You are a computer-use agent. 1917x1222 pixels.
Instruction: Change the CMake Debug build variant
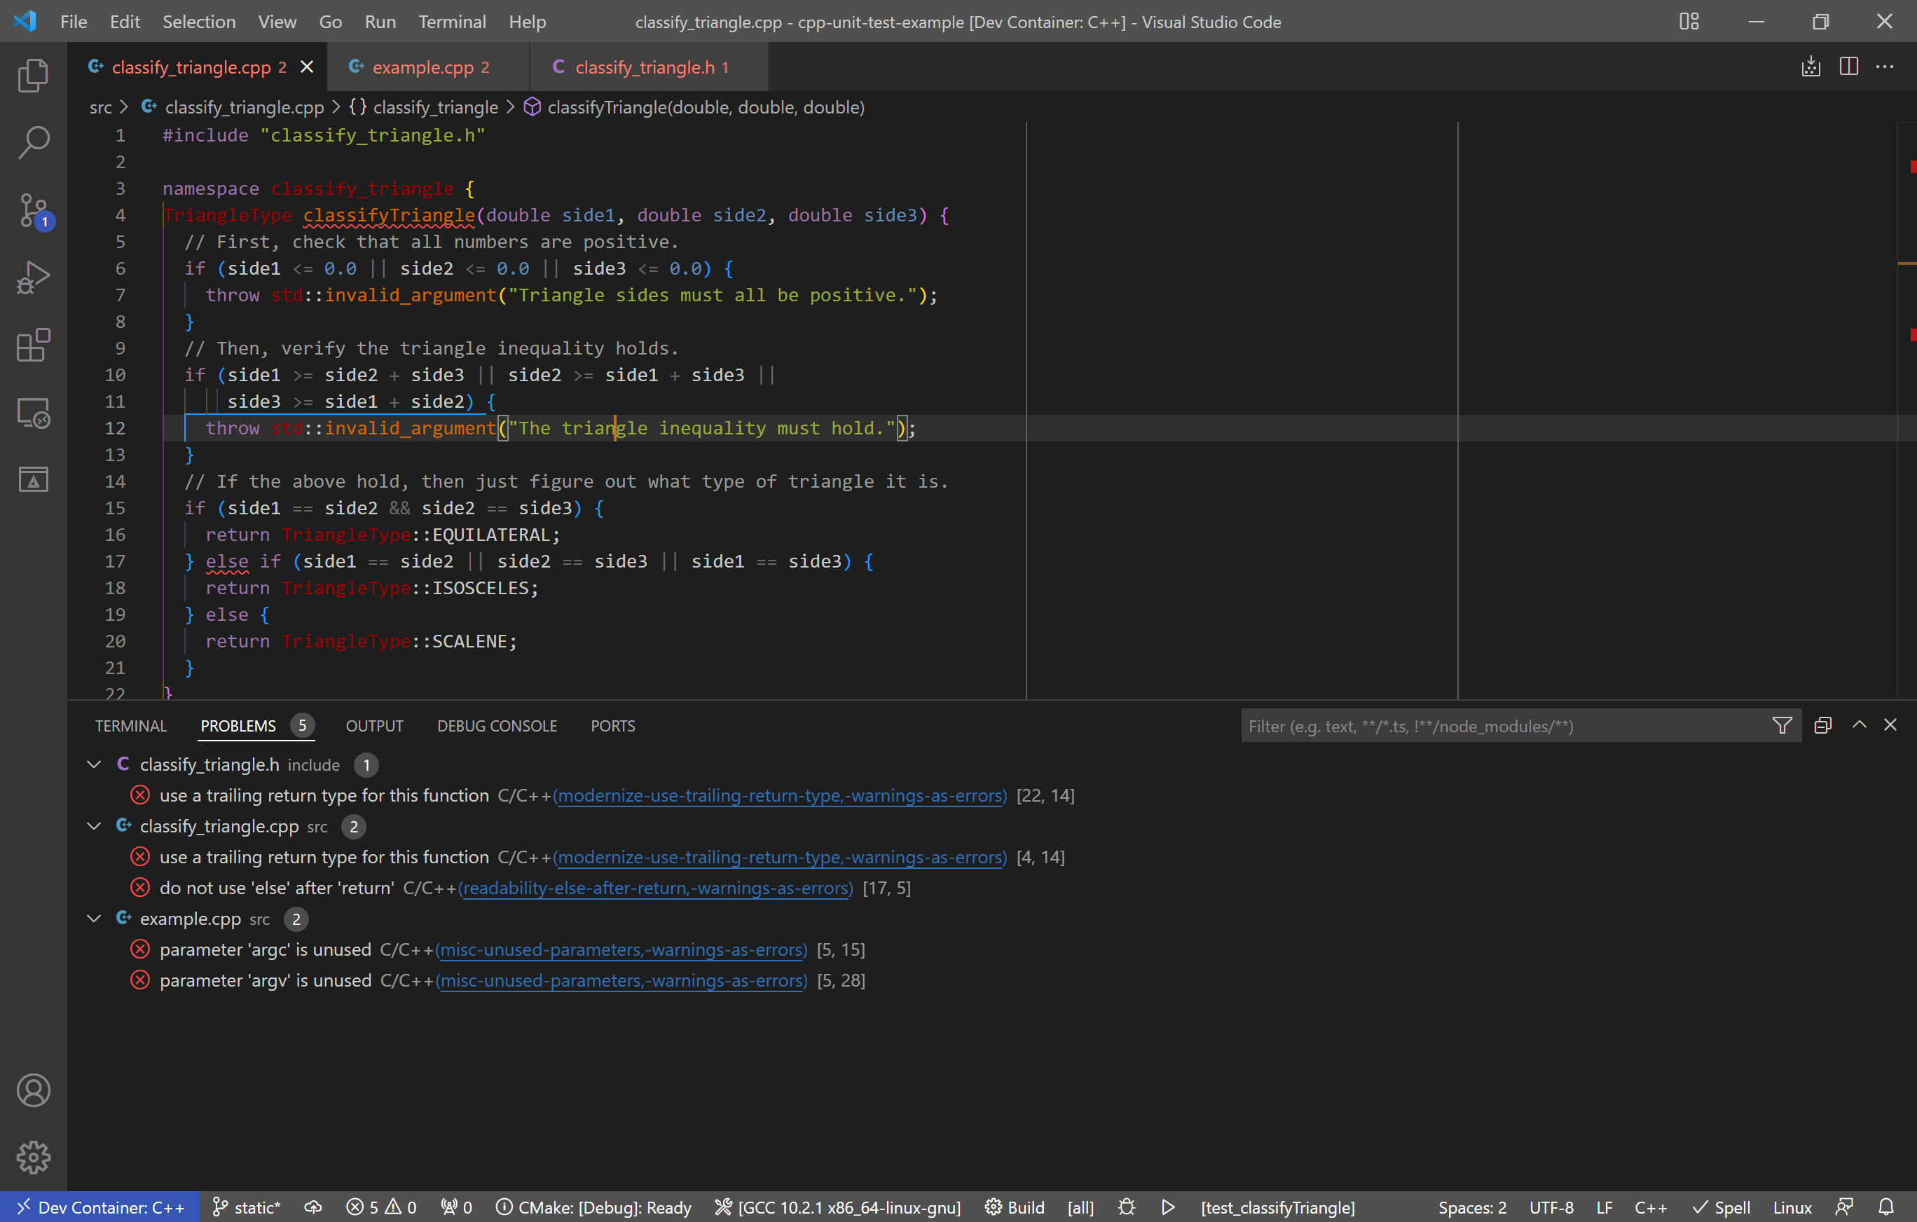594,1207
